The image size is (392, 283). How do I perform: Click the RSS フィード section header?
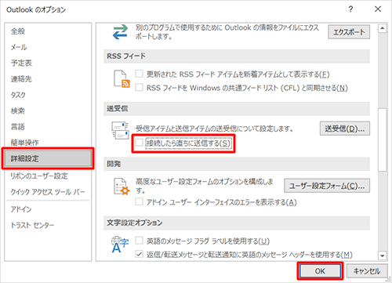pyautogui.click(x=237, y=56)
